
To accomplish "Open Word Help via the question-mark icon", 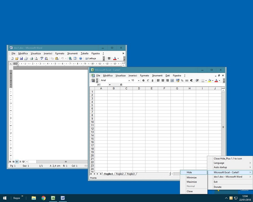I will click(x=81, y=58).
